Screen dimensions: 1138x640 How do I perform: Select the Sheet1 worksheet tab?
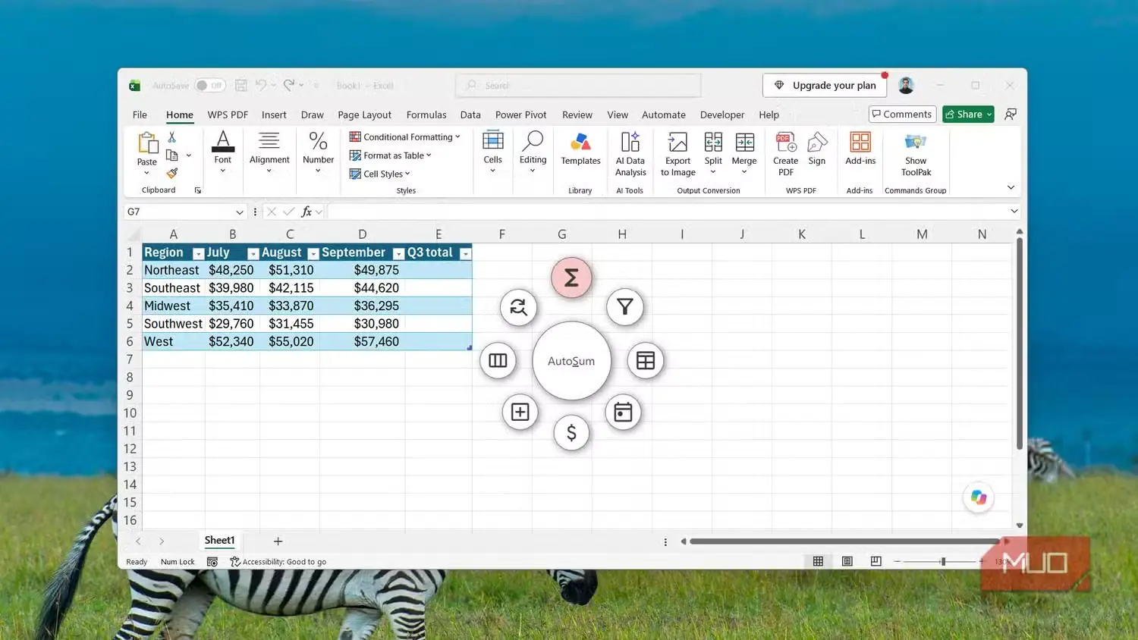219,541
